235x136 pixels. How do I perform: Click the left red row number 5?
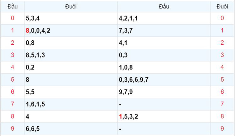(x=13, y=80)
